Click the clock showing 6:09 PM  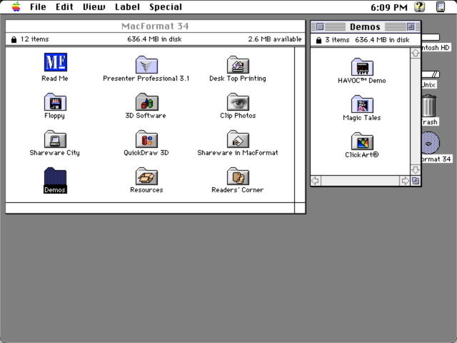tap(388, 7)
